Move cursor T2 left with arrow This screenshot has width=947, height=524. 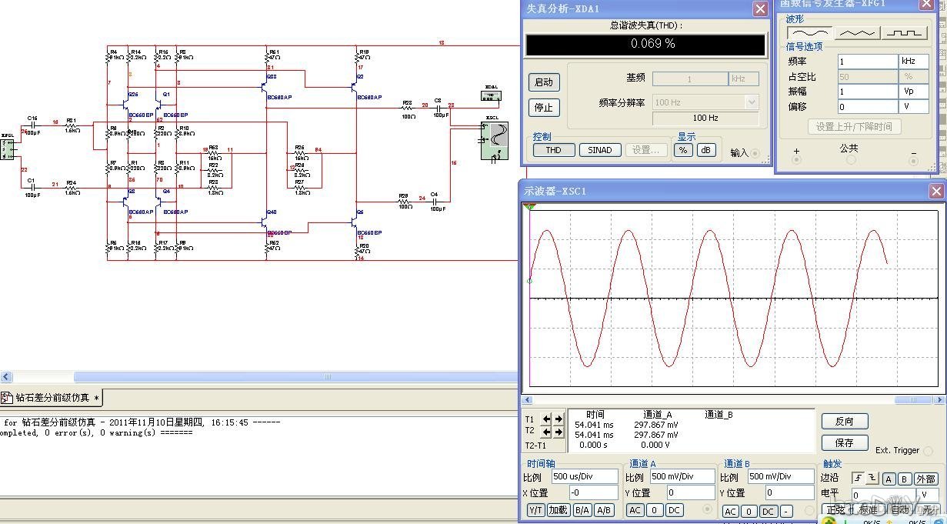point(546,432)
